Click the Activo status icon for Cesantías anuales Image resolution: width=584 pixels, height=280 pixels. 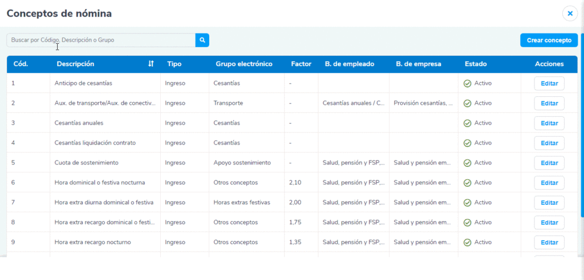pyautogui.click(x=467, y=123)
